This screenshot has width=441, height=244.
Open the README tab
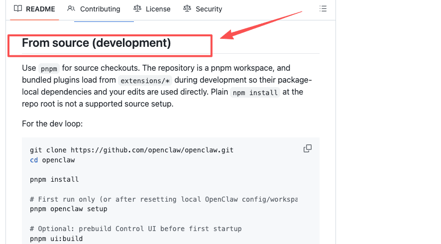(34, 9)
